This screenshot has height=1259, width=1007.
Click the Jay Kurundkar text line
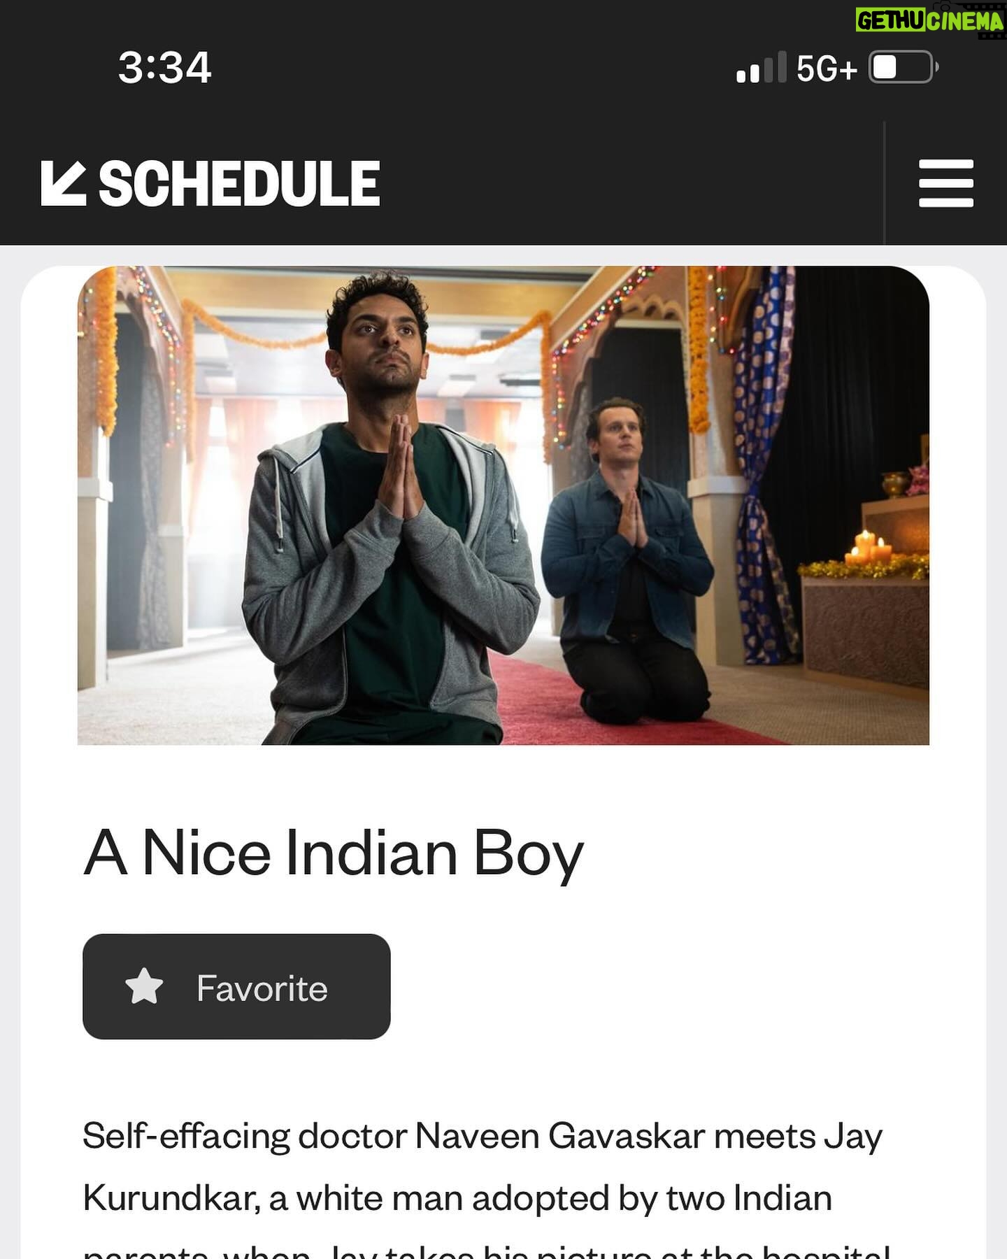point(457,1199)
